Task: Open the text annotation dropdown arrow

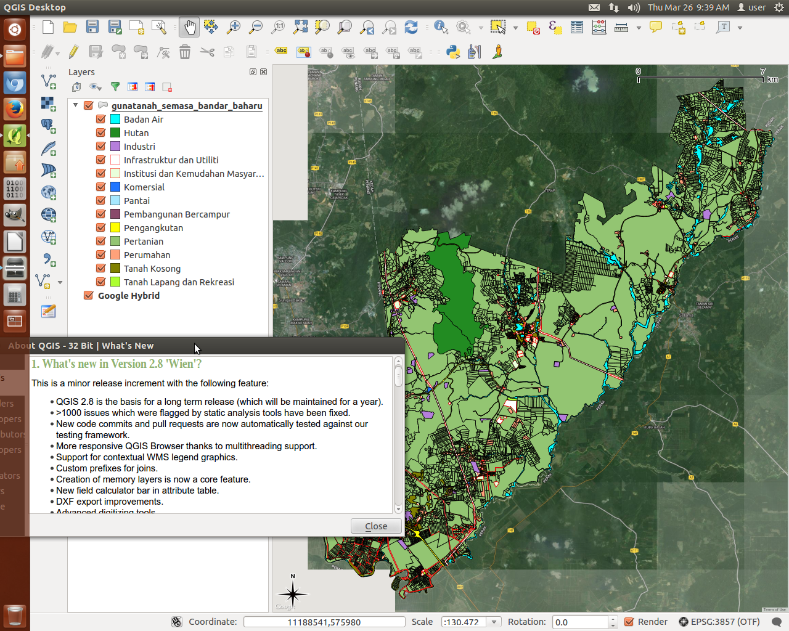Action: point(740,28)
